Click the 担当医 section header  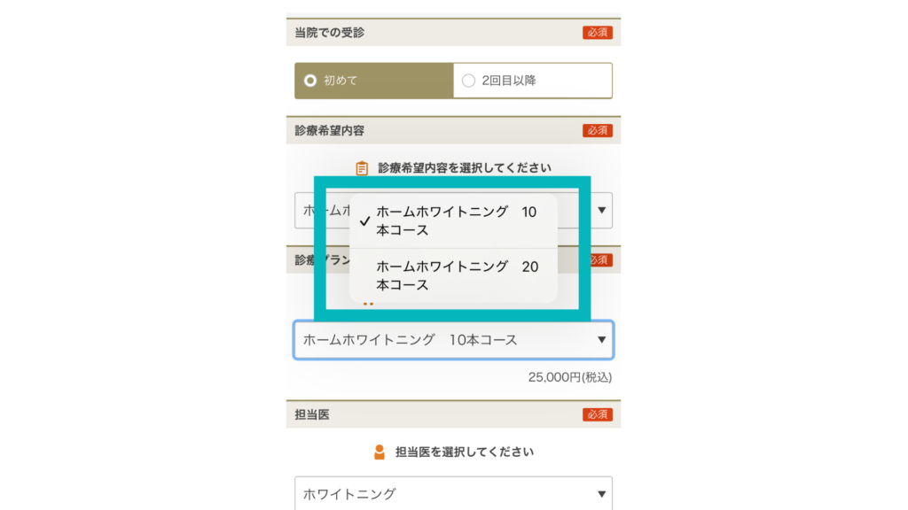(x=453, y=414)
